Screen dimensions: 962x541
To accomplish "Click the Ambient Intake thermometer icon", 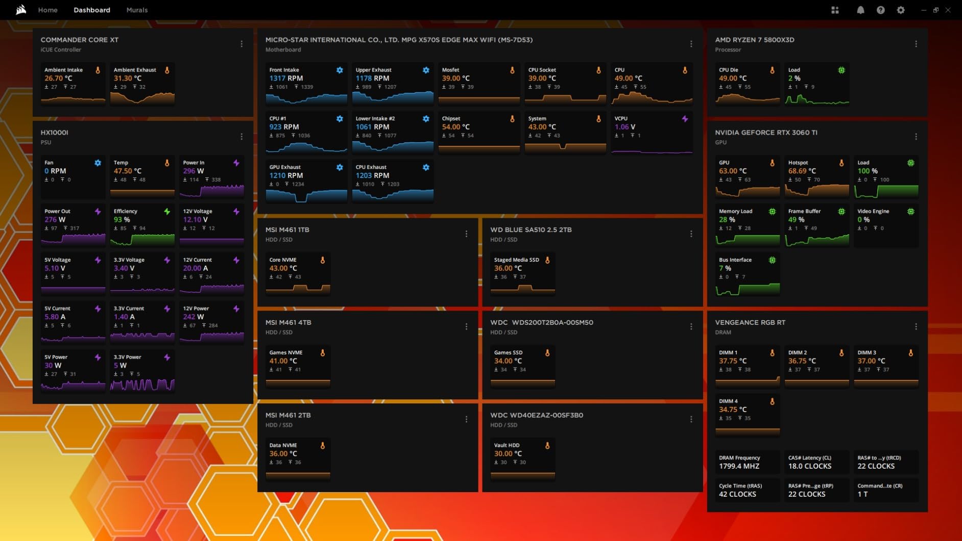I will (x=98, y=70).
